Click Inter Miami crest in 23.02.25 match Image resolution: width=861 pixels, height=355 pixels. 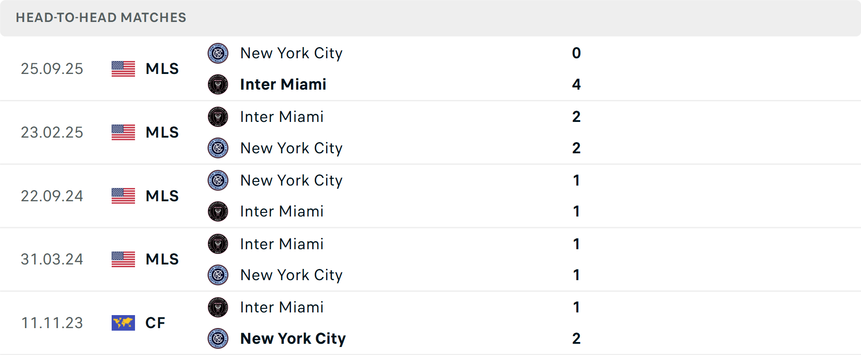(218, 117)
